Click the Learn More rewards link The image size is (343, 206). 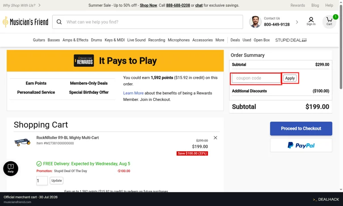pyautogui.click(x=133, y=93)
